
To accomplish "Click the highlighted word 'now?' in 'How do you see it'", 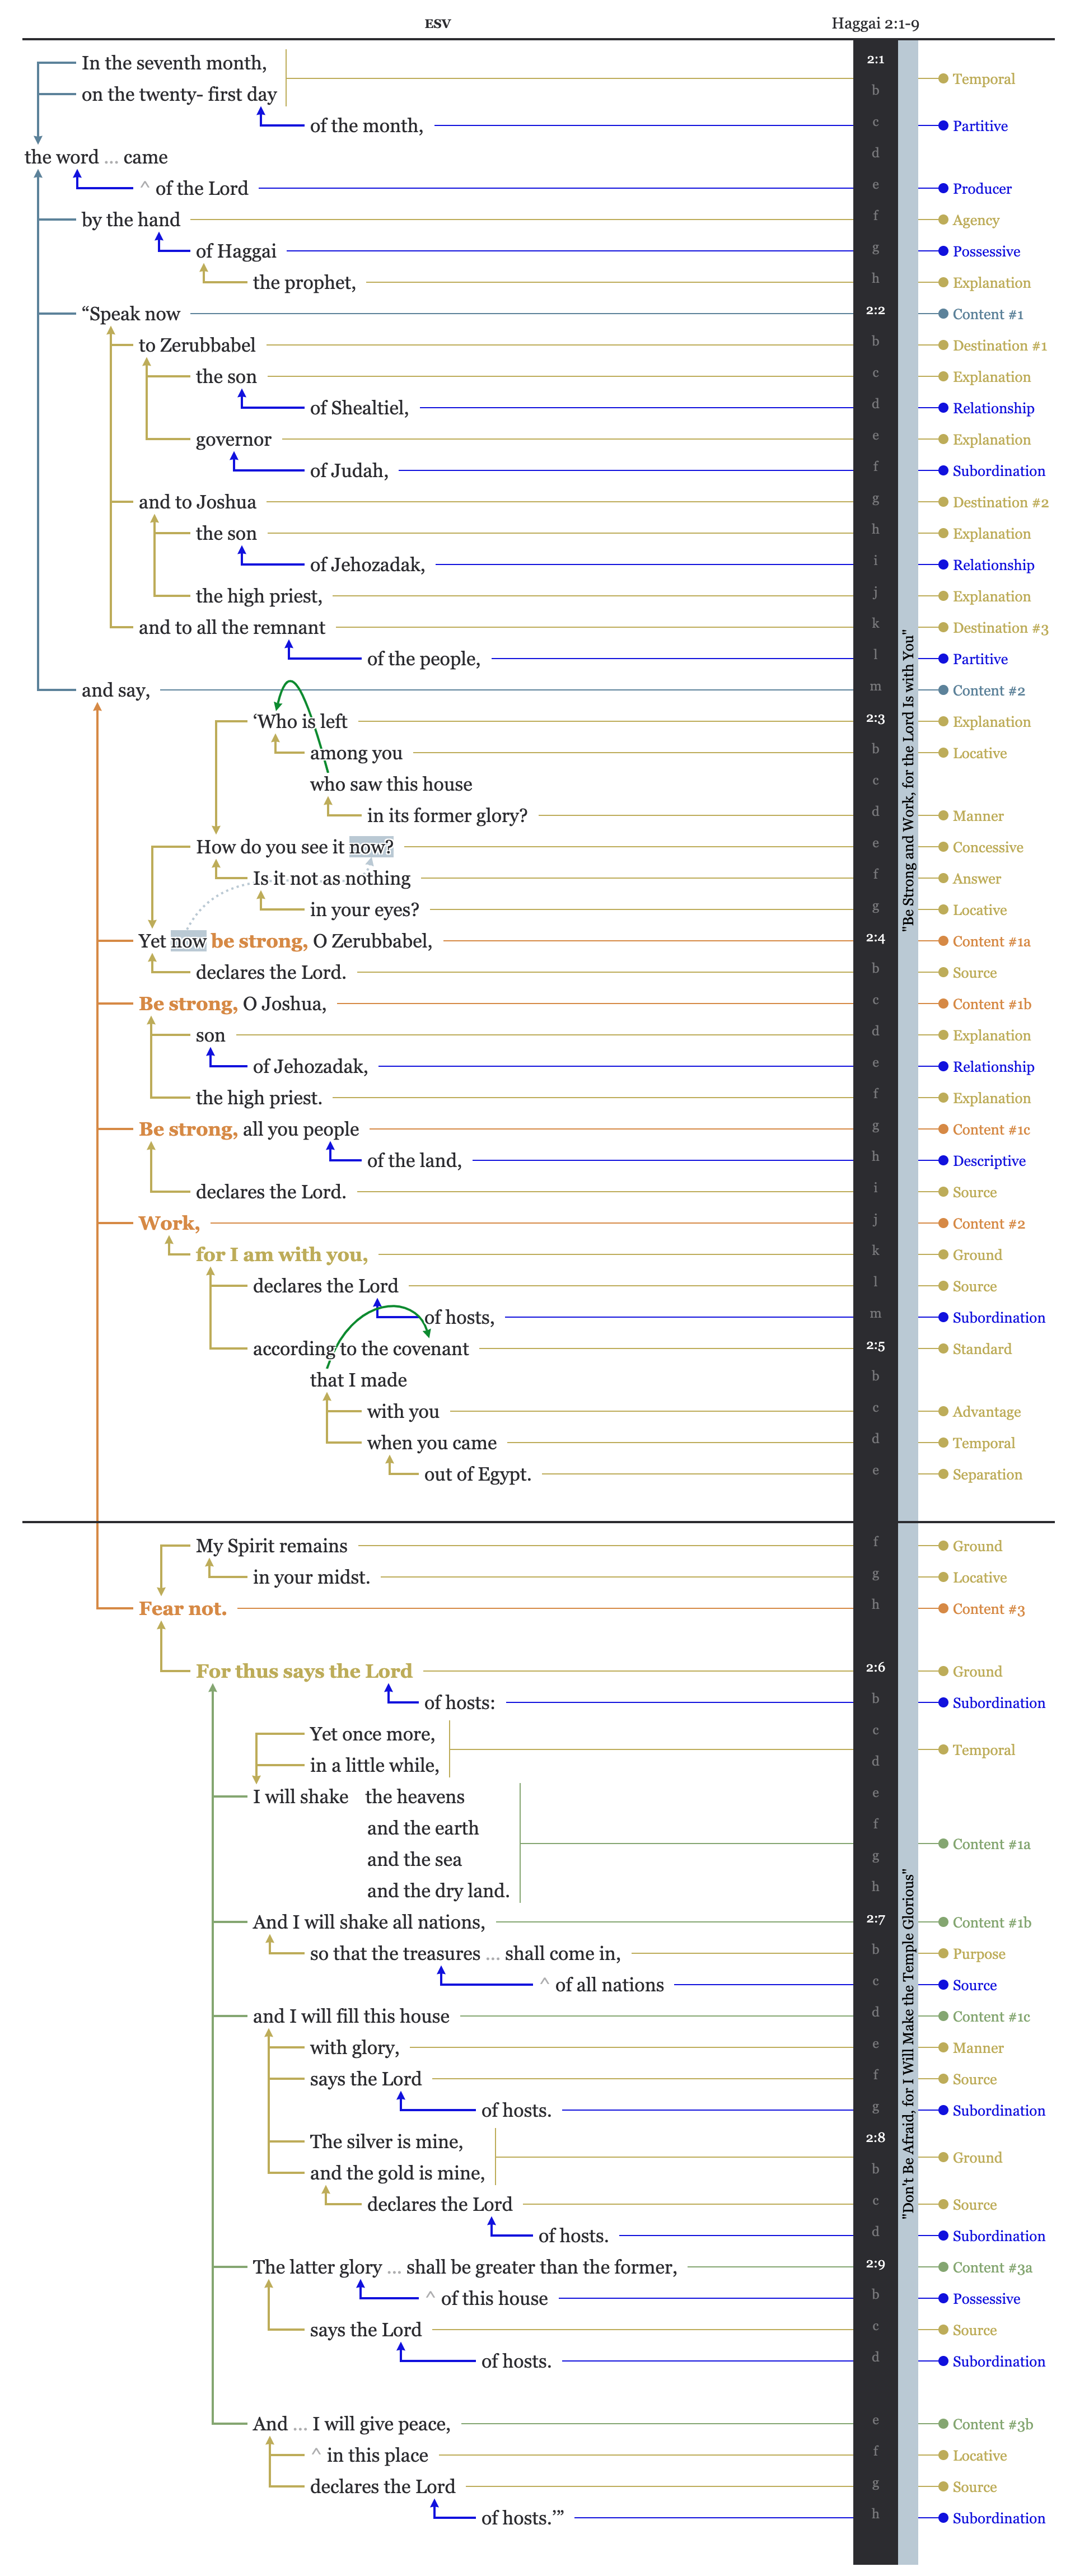I will point(371,847).
